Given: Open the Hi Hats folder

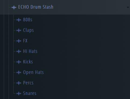Looking at the screenshot, I should tap(30, 51).
